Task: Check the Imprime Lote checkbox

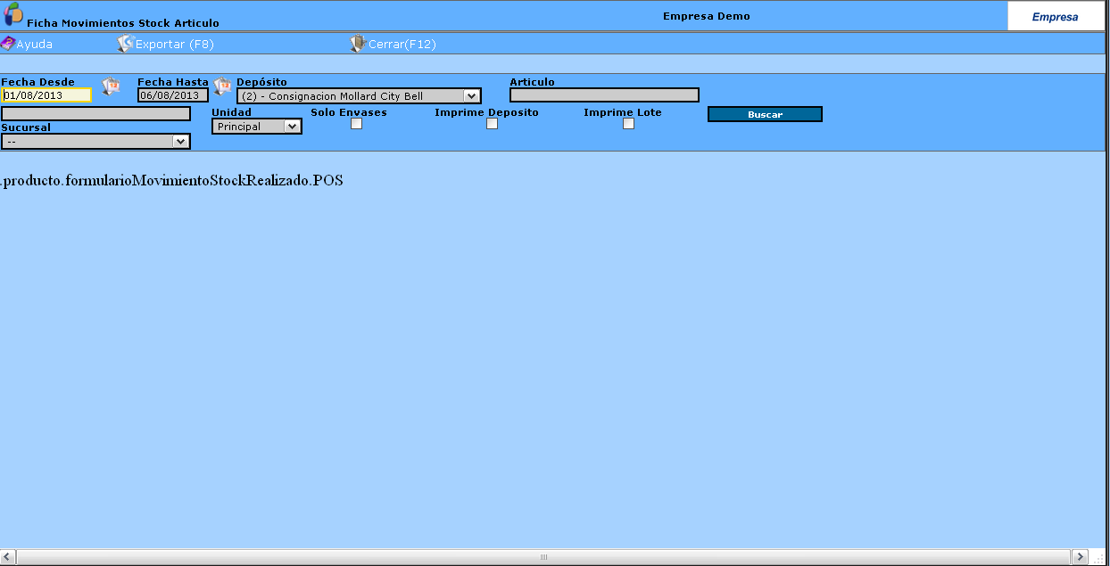Action: (628, 124)
